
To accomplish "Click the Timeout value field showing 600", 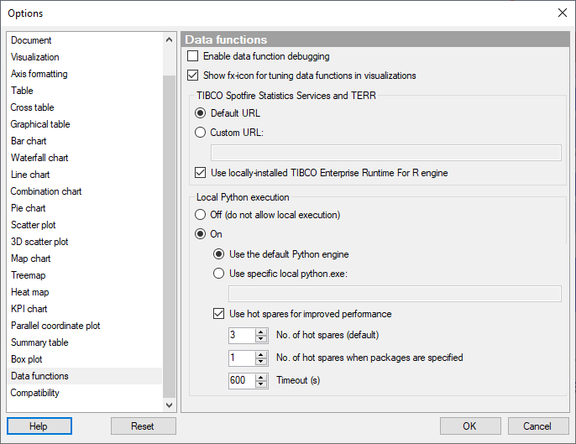I will 242,380.
